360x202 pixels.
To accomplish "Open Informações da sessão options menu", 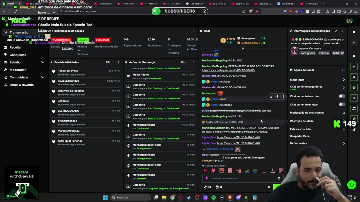I will pos(193,31).
